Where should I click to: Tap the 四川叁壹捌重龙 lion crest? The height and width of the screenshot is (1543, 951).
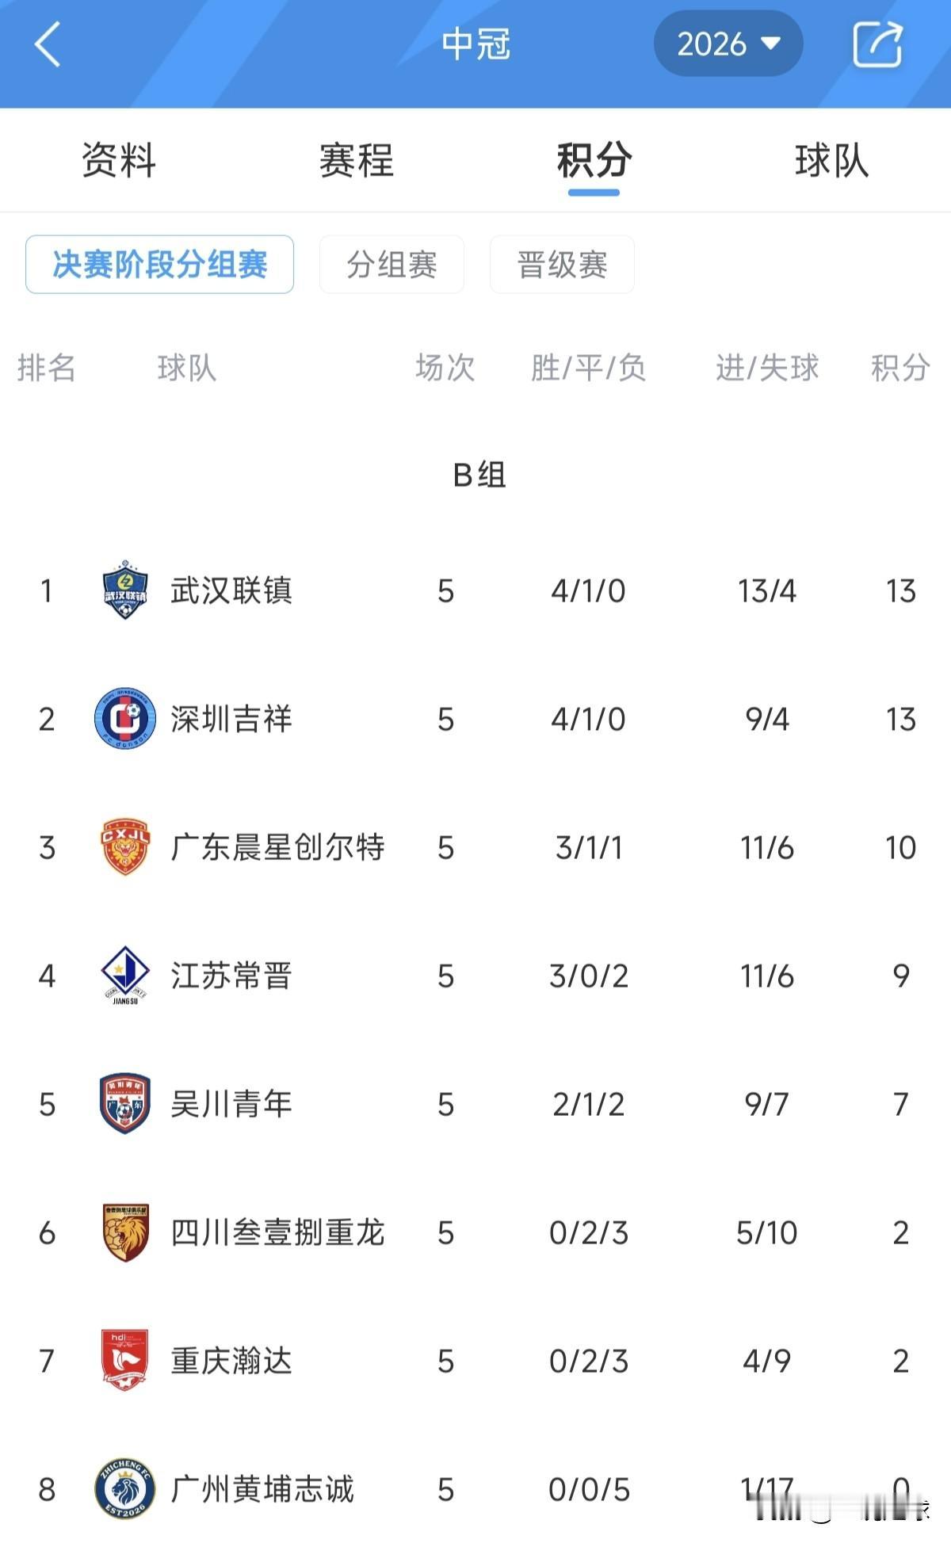pos(125,1232)
